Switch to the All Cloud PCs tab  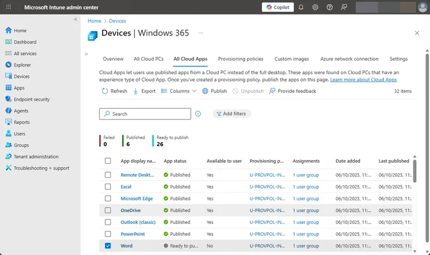[149, 59]
